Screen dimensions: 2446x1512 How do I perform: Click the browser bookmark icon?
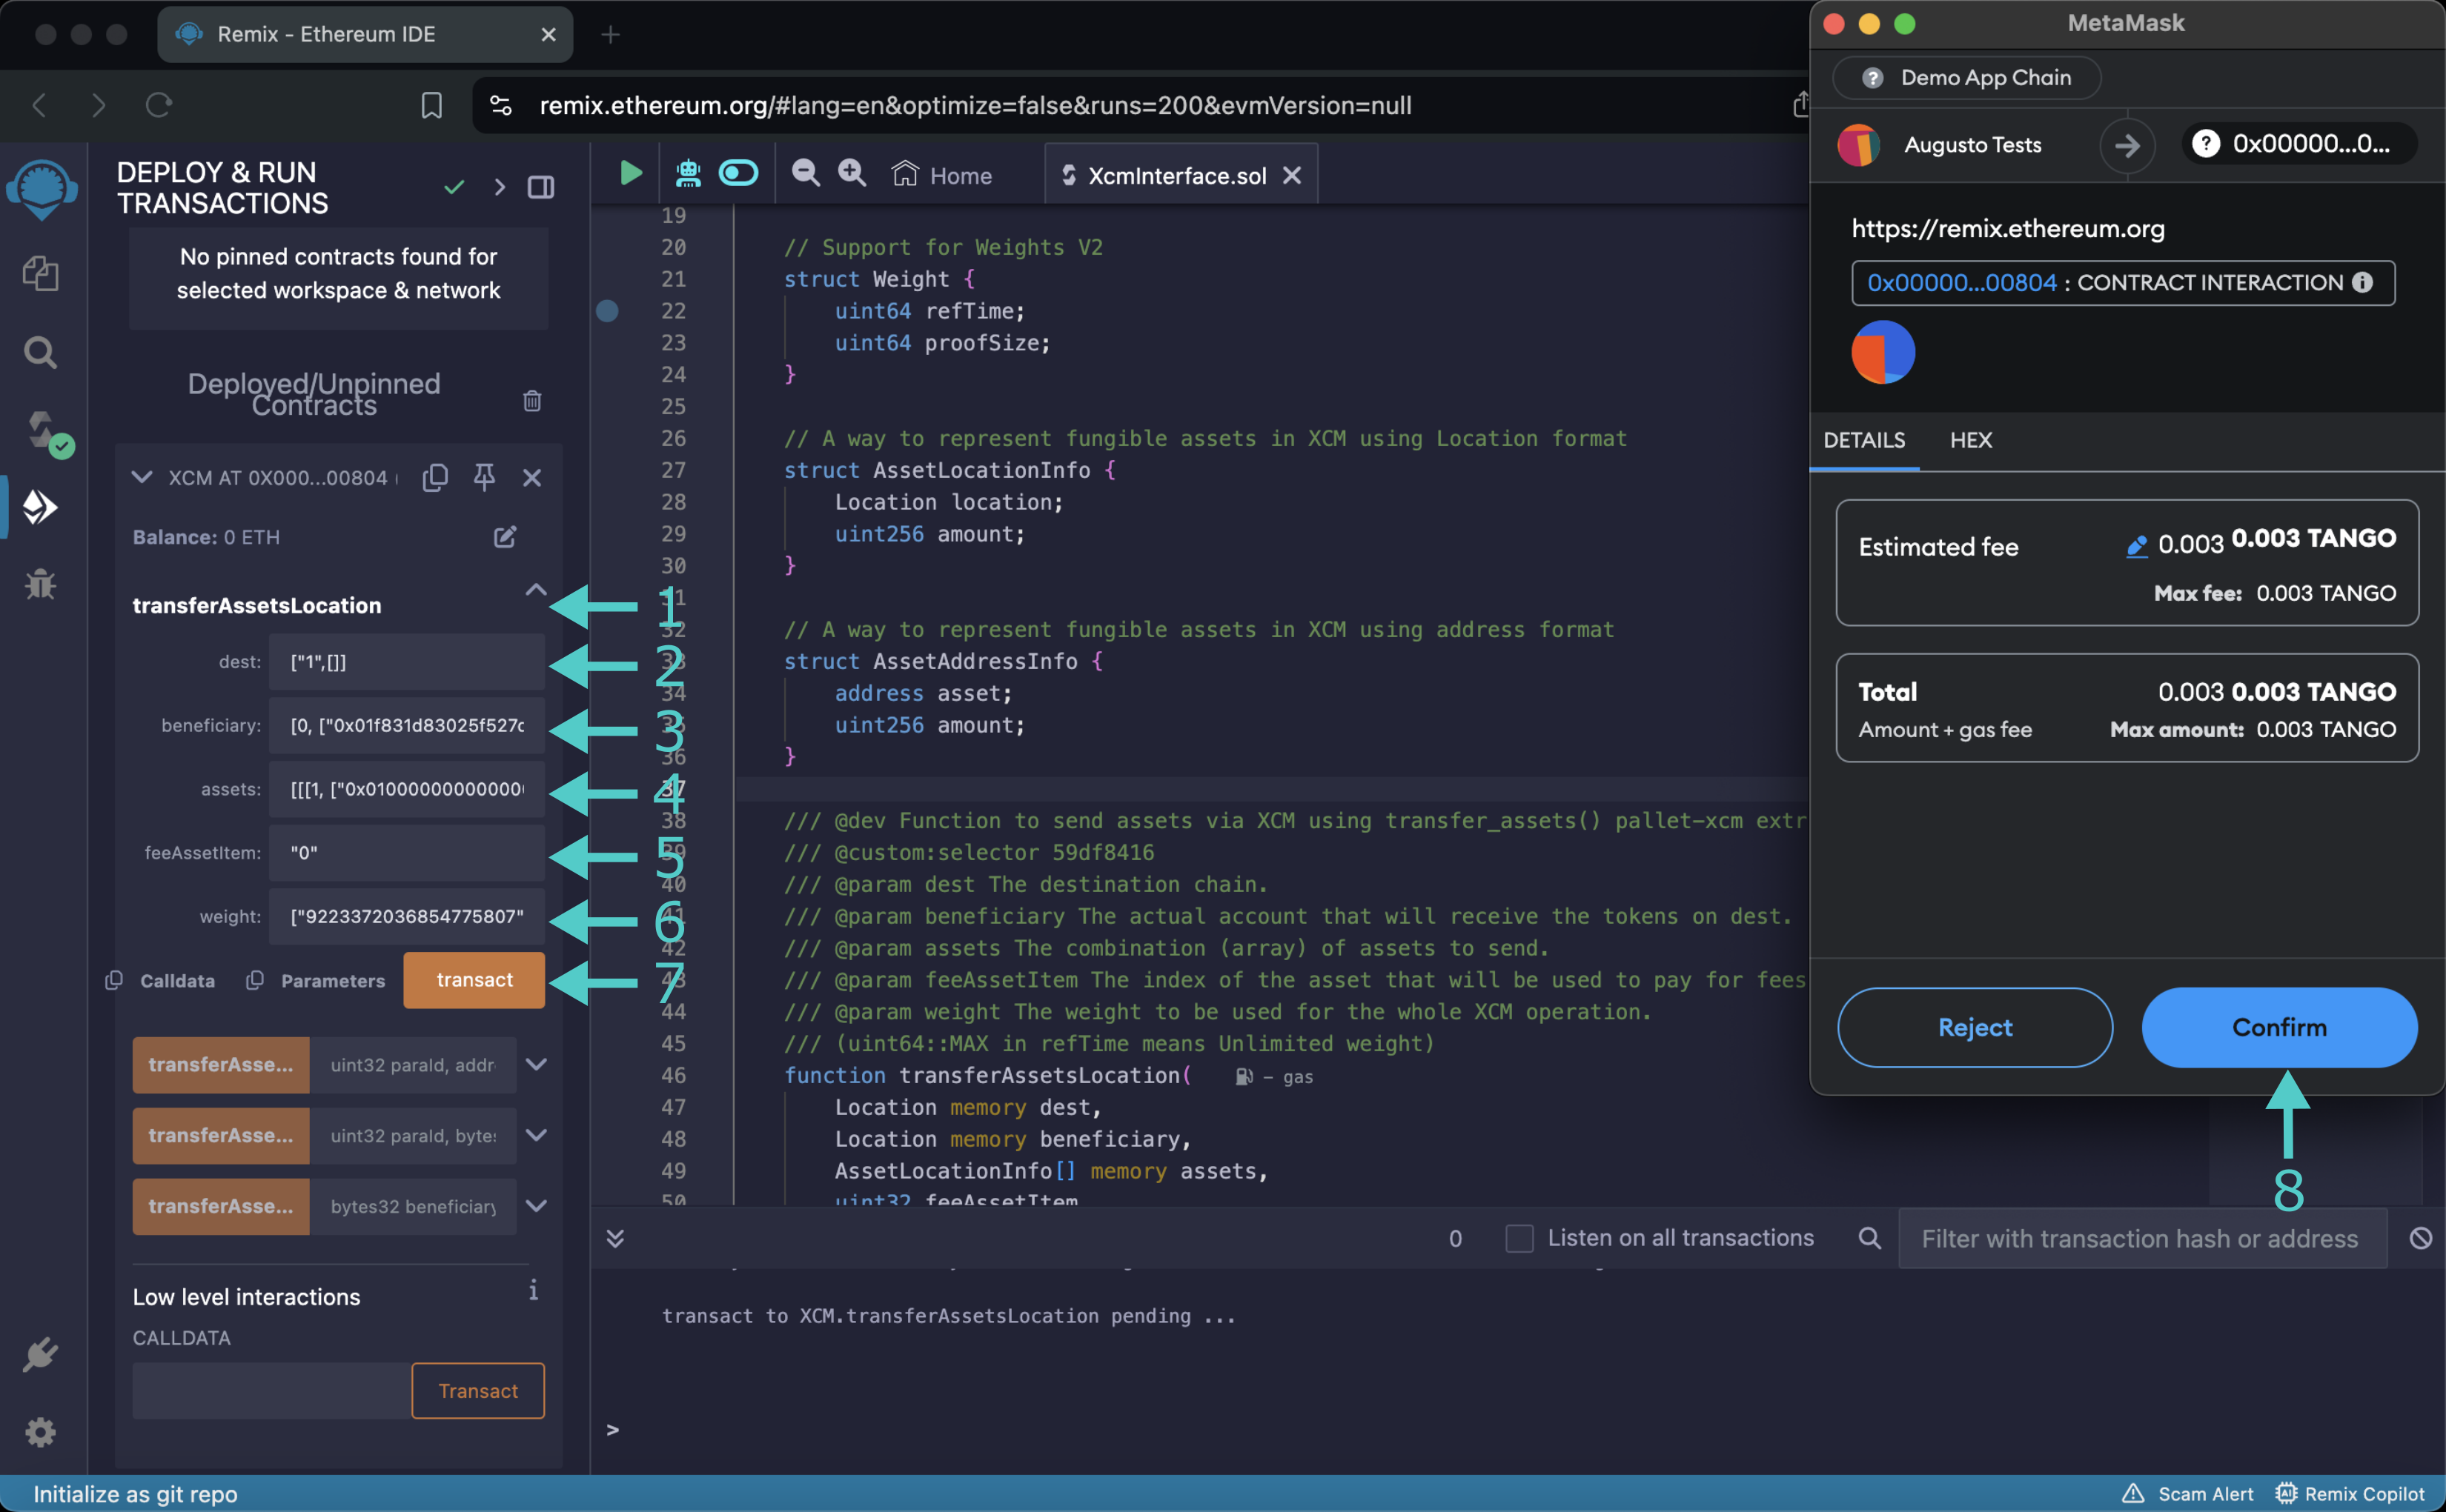pyautogui.click(x=431, y=105)
